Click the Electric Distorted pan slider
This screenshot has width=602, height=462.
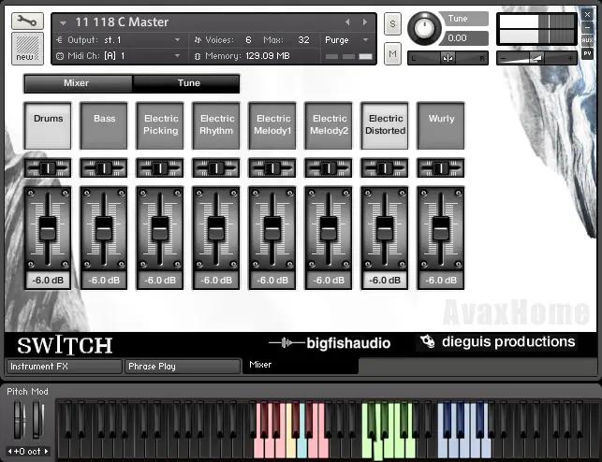385,168
